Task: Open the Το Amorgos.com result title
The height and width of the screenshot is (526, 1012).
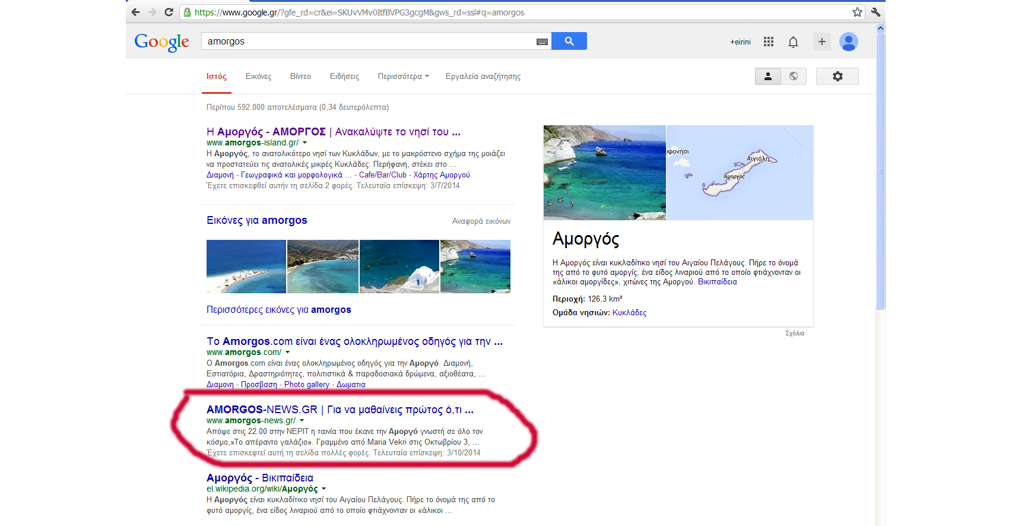Action: click(x=355, y=341)
